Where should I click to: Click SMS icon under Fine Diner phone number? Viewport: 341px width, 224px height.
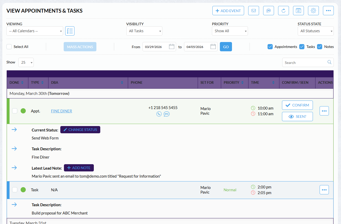point(167,114)
